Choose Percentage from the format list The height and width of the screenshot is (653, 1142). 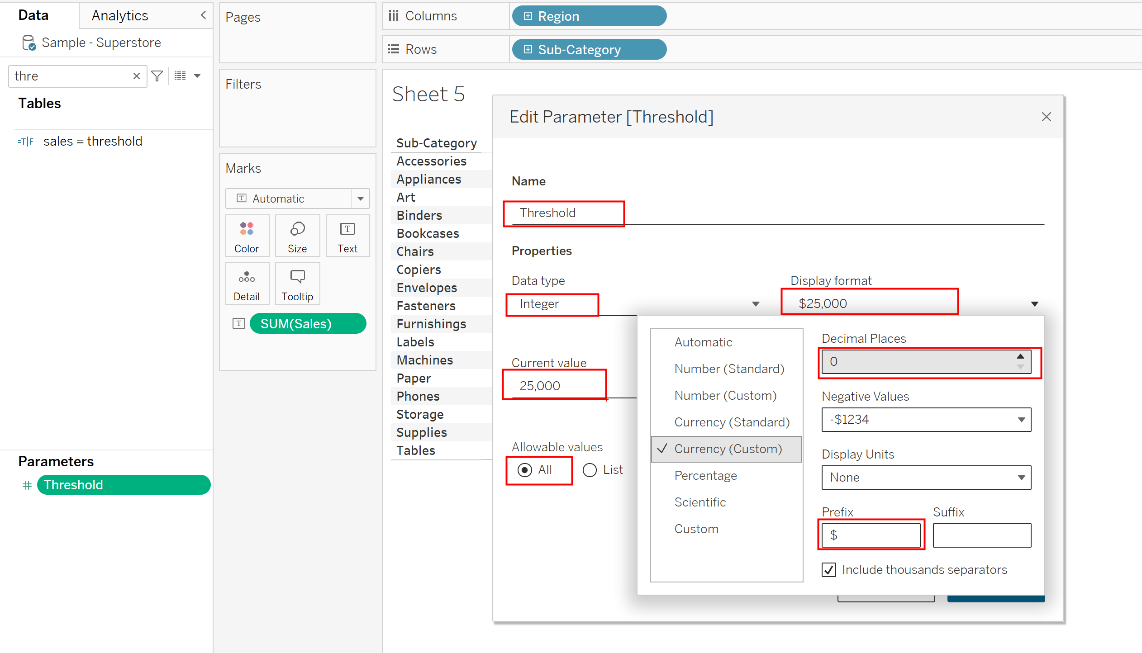pyautogui.click(x=705, y=475)
